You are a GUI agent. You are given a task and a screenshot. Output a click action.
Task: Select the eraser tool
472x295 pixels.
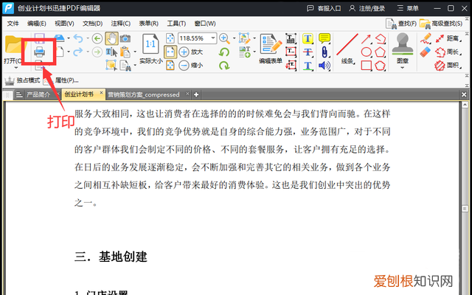(x=426, y=52)
